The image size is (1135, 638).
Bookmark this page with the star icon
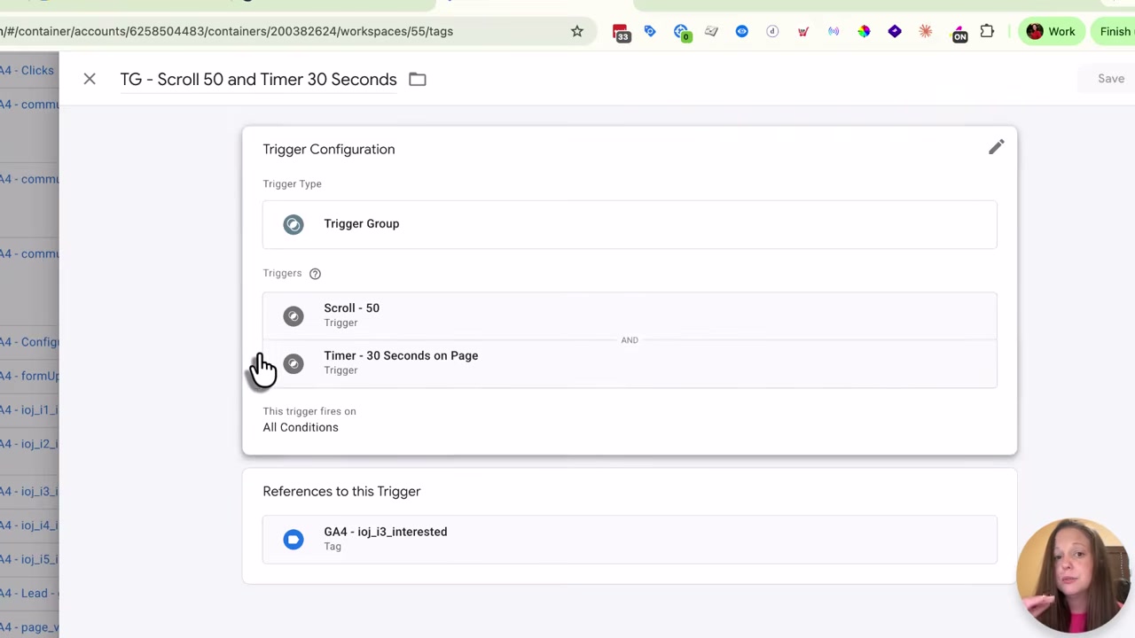[577, 31]
